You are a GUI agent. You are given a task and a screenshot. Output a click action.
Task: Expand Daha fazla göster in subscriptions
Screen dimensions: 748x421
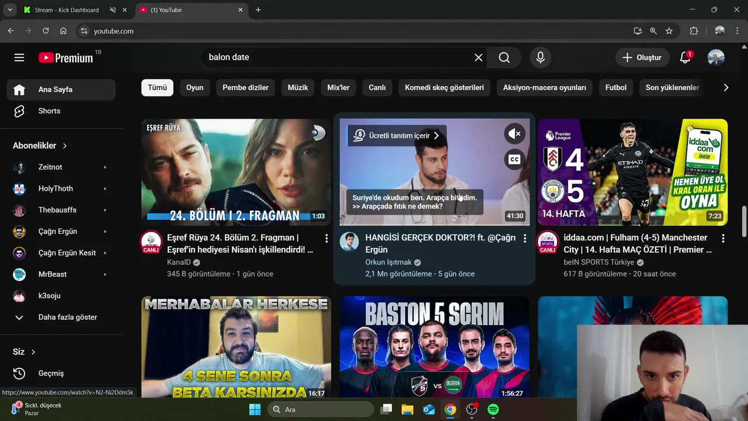61,317
